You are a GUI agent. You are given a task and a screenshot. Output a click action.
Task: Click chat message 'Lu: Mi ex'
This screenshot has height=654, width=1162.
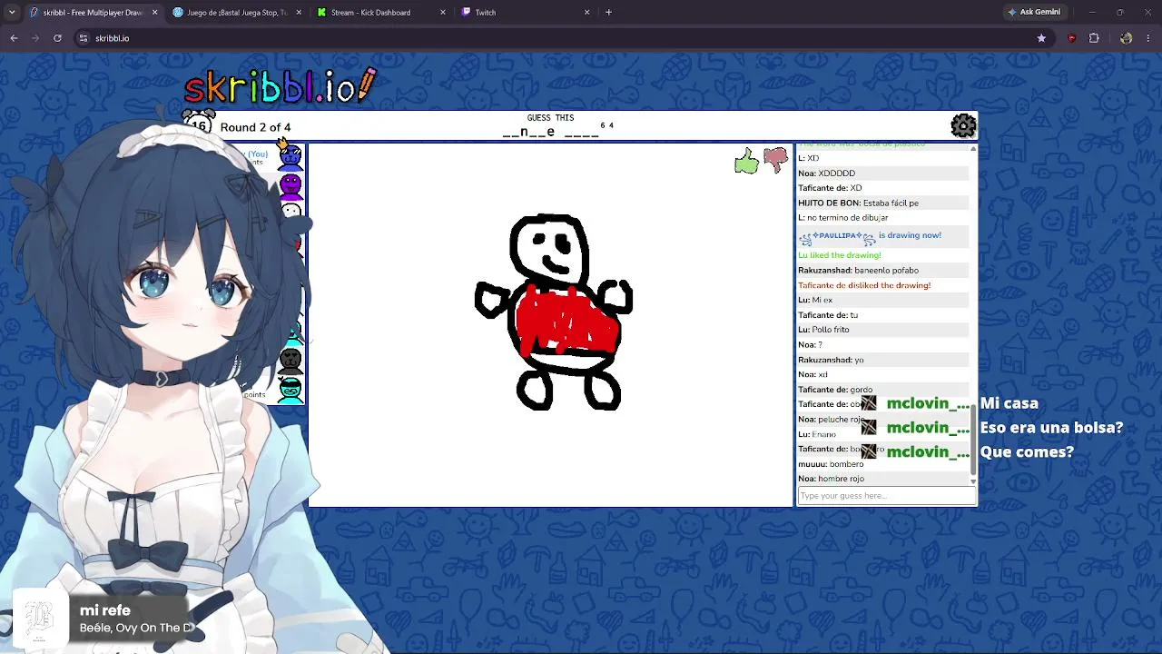(815, 300)
